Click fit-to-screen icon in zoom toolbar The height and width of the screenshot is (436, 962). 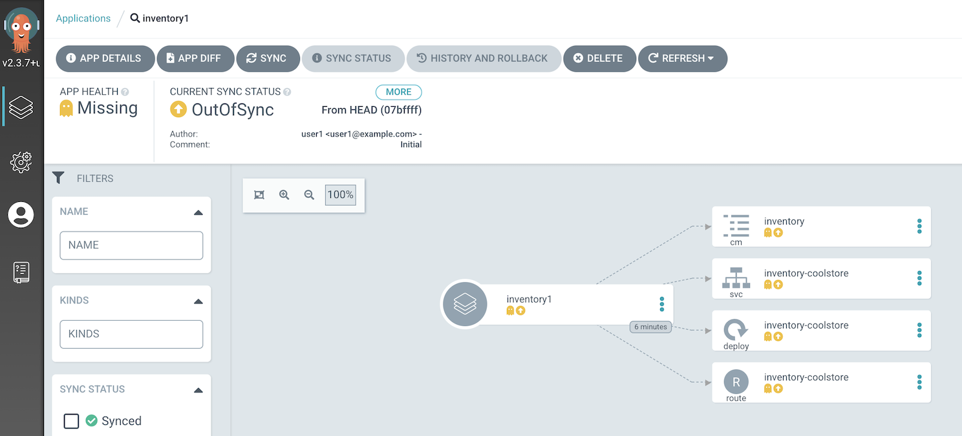(259, 195)
